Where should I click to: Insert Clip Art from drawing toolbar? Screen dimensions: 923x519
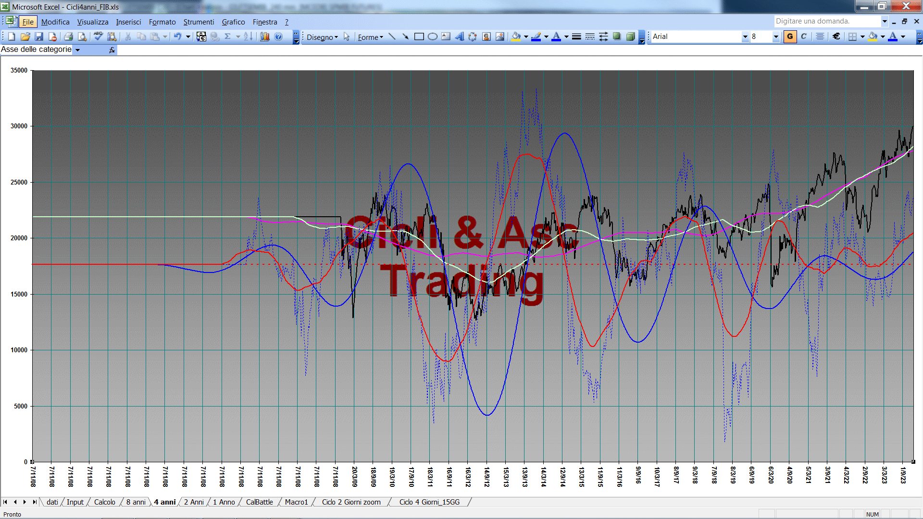pyautogui.click(x=486, y=37)
